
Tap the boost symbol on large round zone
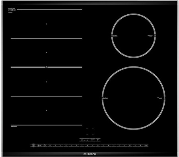coord(165,98)
